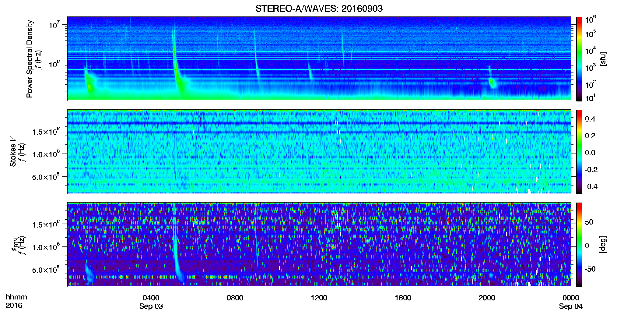Click the 10^5 value on the sfu color bar
The height and width of the screenshot is (329, 638).
pos(591,34)
